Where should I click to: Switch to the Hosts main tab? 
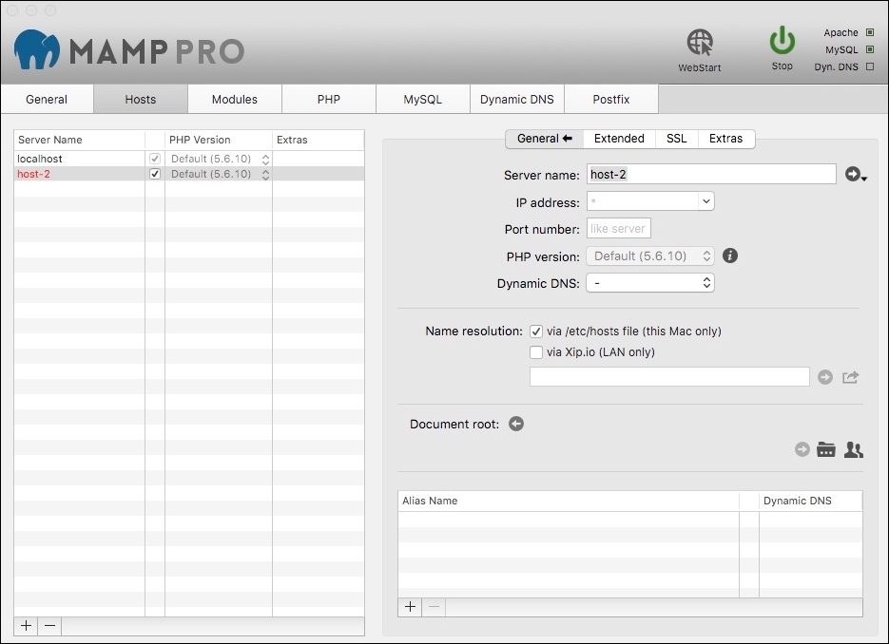(x=141, y=99)
